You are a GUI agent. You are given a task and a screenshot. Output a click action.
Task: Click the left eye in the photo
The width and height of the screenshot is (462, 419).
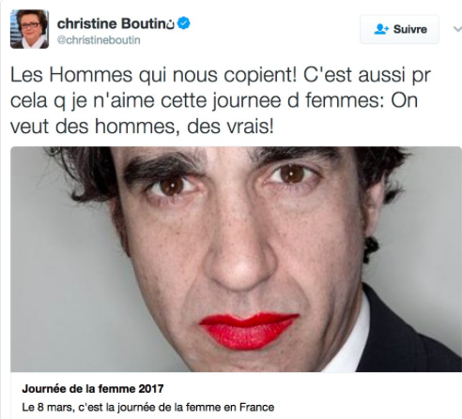point(173,187)
